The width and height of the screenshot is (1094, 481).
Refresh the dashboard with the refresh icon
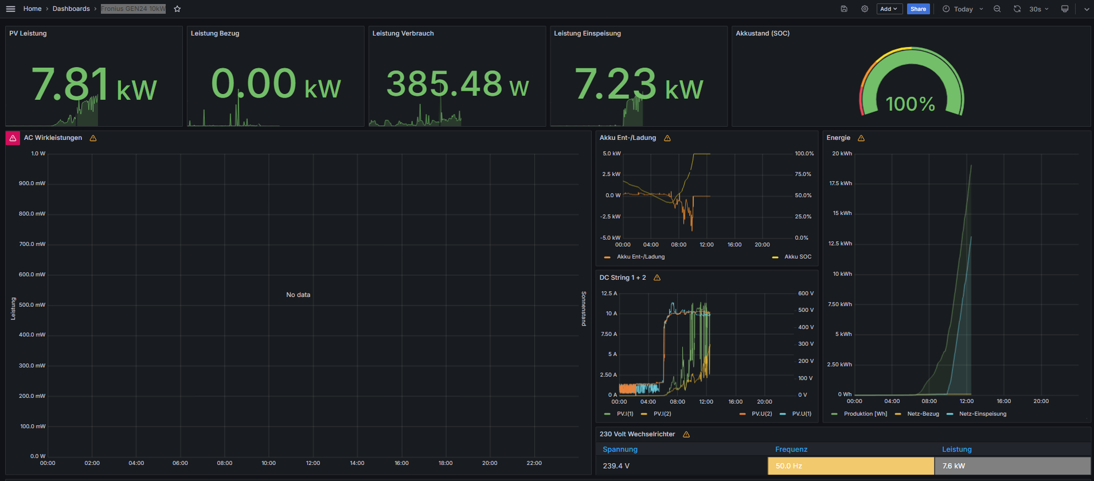coord(1017,9)
